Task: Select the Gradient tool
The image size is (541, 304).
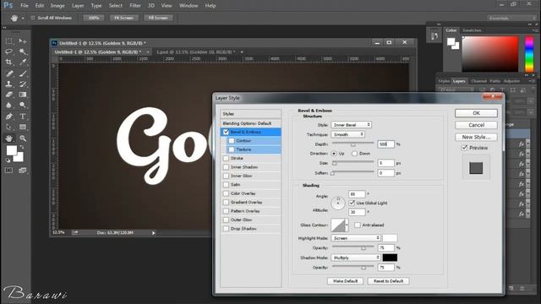Action: tap(23, 95)
